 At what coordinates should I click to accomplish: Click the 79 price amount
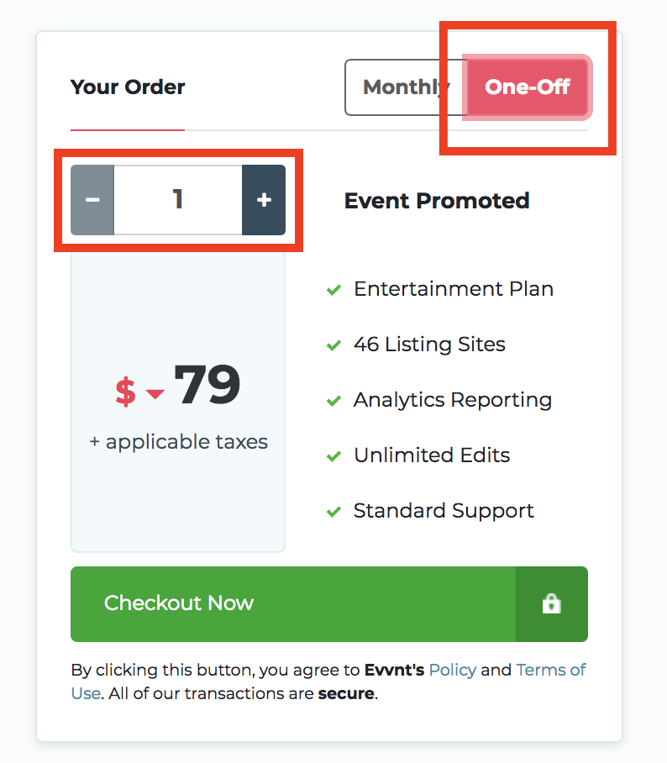(x=207, y=385)
